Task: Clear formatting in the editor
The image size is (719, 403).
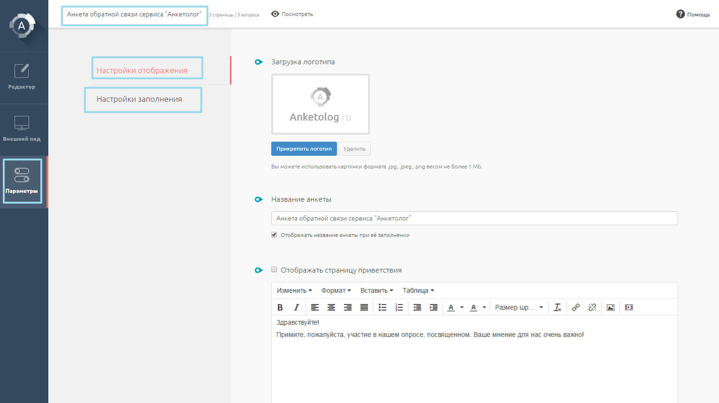Action: [558, 307]
